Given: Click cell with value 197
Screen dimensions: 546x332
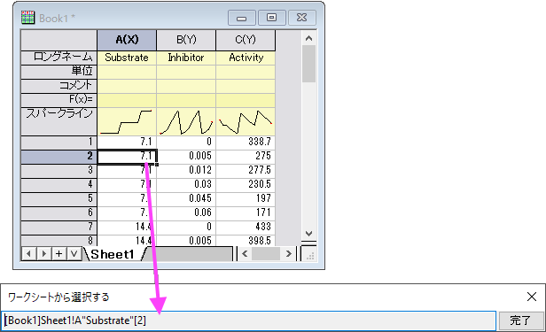Looking at the screenshot, I should tap(246, 199).
